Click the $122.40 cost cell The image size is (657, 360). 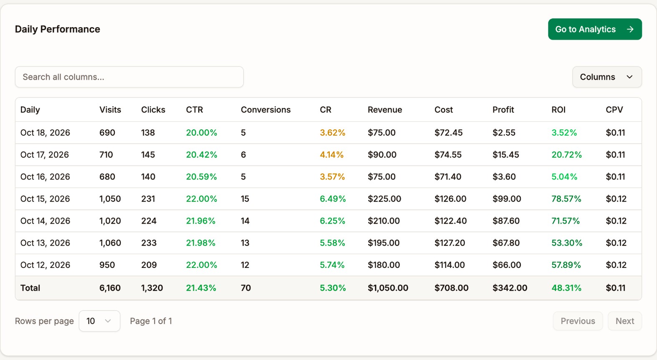(450, 221)
